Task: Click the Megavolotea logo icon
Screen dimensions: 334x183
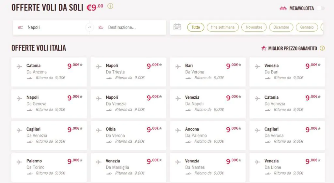Action: [283, 8]
